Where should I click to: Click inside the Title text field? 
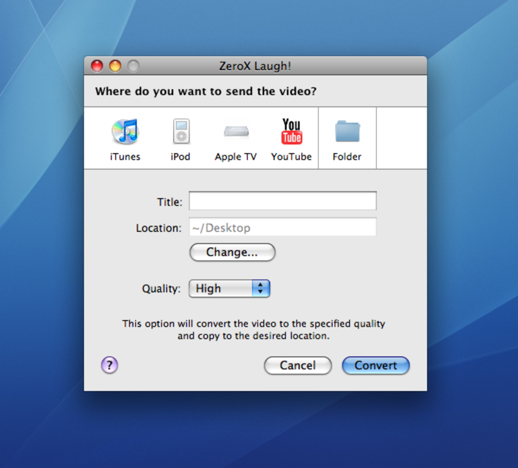pos(282,201)
